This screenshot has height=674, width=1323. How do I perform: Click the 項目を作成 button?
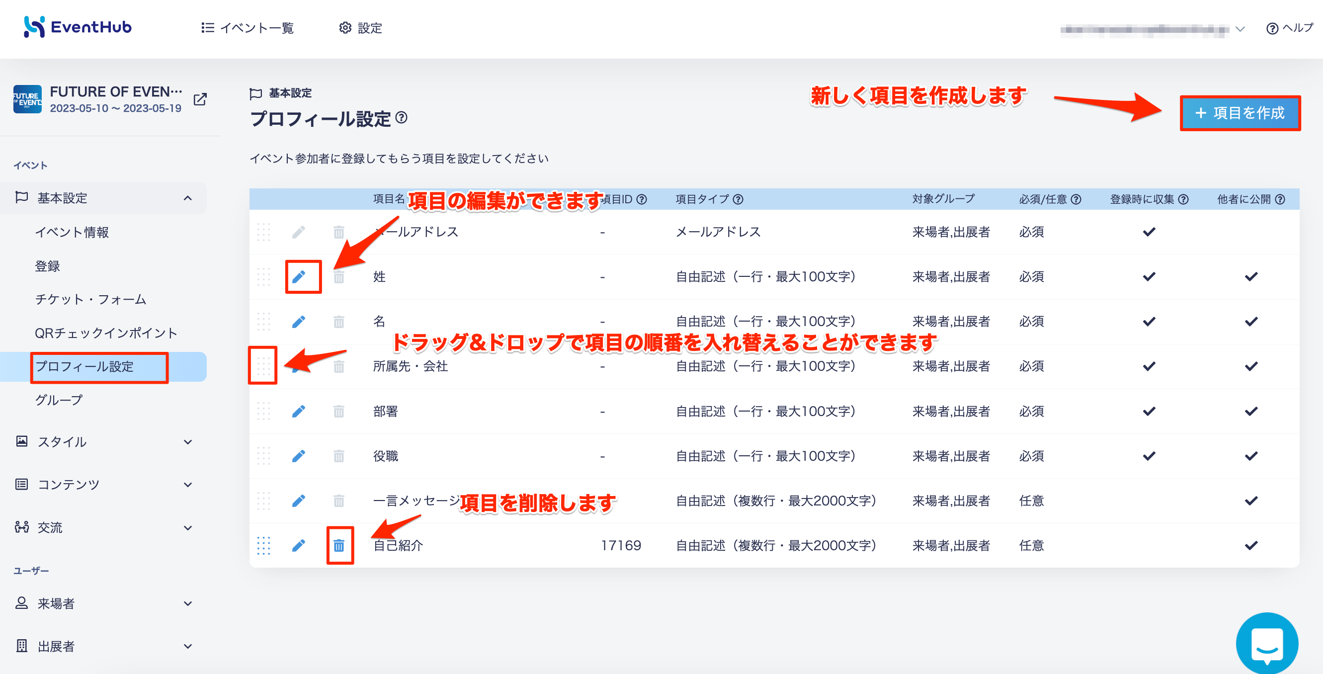tap(1240, 113)
